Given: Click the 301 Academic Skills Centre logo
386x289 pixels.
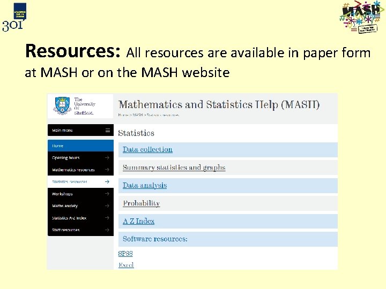Looking at the screenshot, I should [14, 17].
